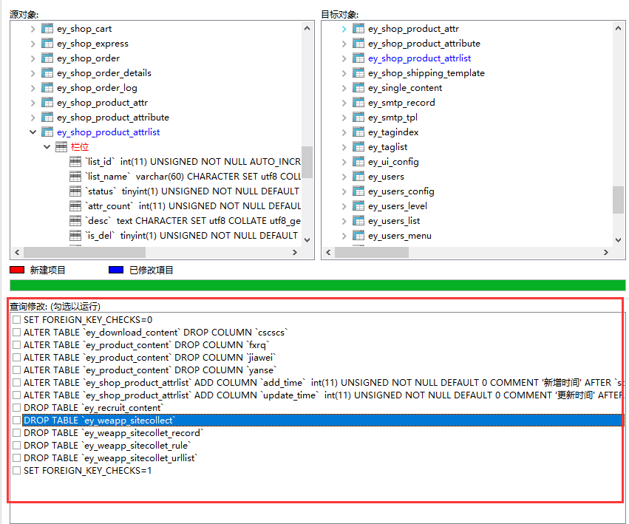Expand the target ey_ui_config table
This screenshot has width=629, height=524.
(x=344, y=162)
